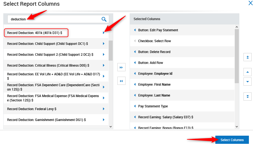Add EE Vol Life + AD&D column arrow
The width and height of the screenshot is (253, 146).
(x=104, y=76)
